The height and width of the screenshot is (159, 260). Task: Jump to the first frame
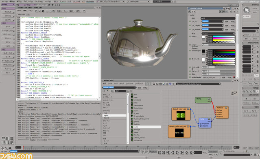[x=168, y=153]
